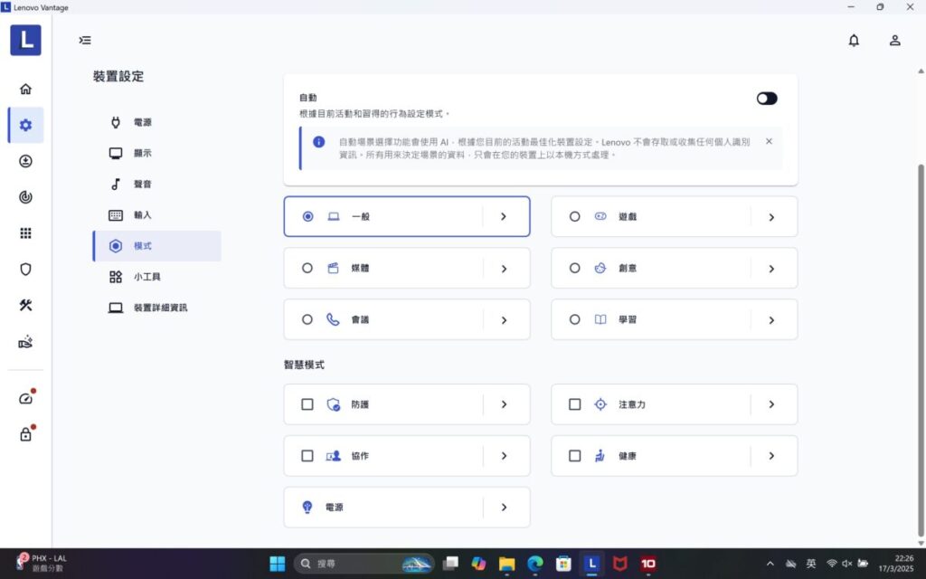Expand the 協作 smart mode chevron
Image resolution: width=926 pixels, height=579 pixels.
pos(504,456)
